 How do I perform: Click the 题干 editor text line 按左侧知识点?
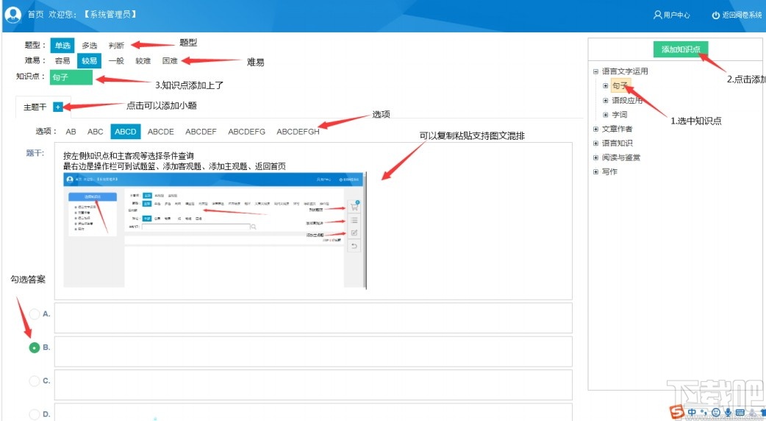click(129, 156)
